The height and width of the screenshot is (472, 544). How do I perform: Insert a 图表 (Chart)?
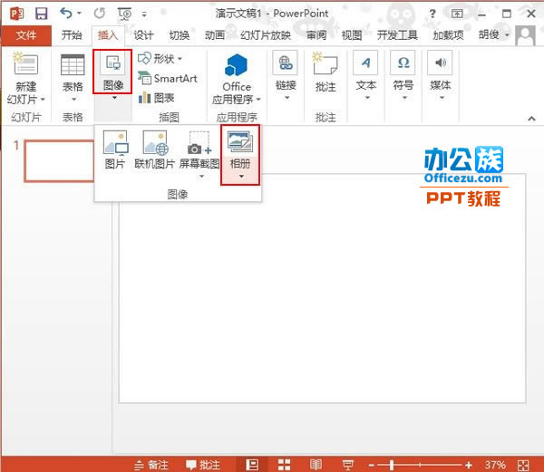(x=156, y=98)
